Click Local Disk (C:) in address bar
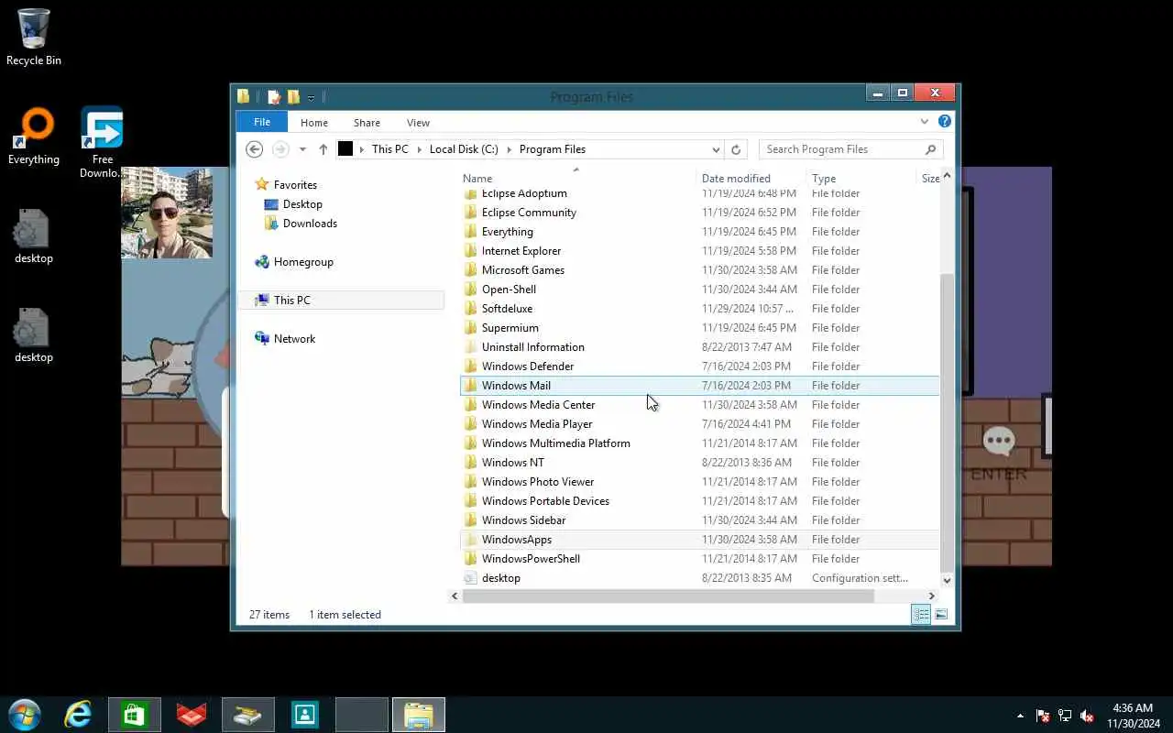The height and width of the screenshot is (733, 1173). point(464,149)
